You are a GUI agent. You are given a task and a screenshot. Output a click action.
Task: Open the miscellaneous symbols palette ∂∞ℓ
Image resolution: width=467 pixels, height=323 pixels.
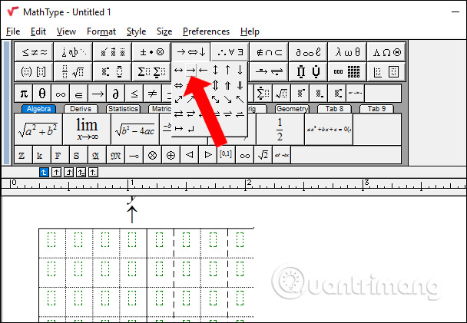pyautogui.click(x=308, y=52)
